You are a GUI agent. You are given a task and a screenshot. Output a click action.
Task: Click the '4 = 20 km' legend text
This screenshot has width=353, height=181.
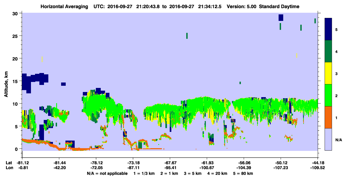pos(218,173)
